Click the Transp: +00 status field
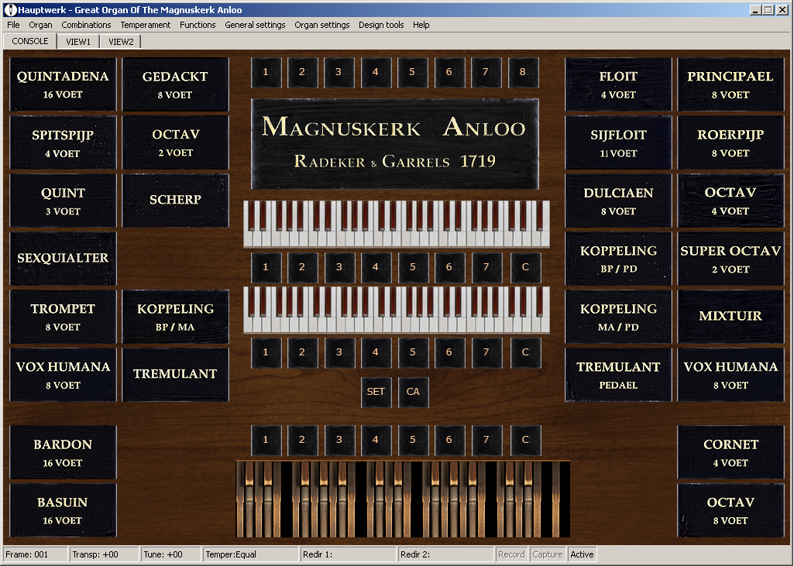The height and width of the screenshot is (566, 794). click(x=105, y=554)
